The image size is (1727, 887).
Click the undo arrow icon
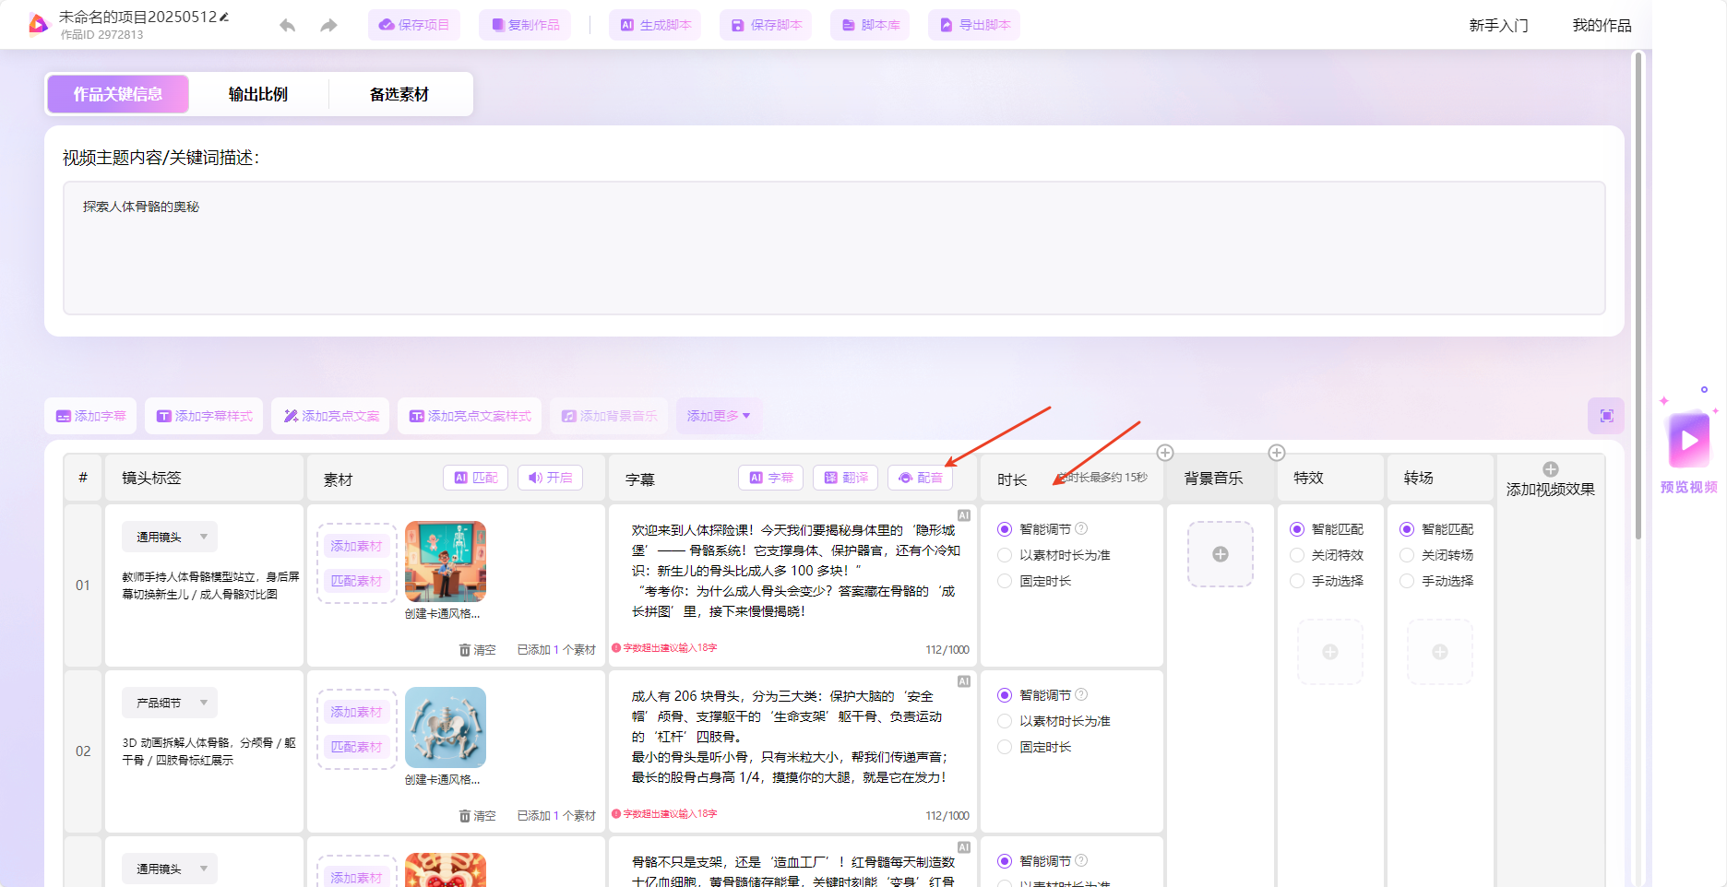[x=287, y=25]
